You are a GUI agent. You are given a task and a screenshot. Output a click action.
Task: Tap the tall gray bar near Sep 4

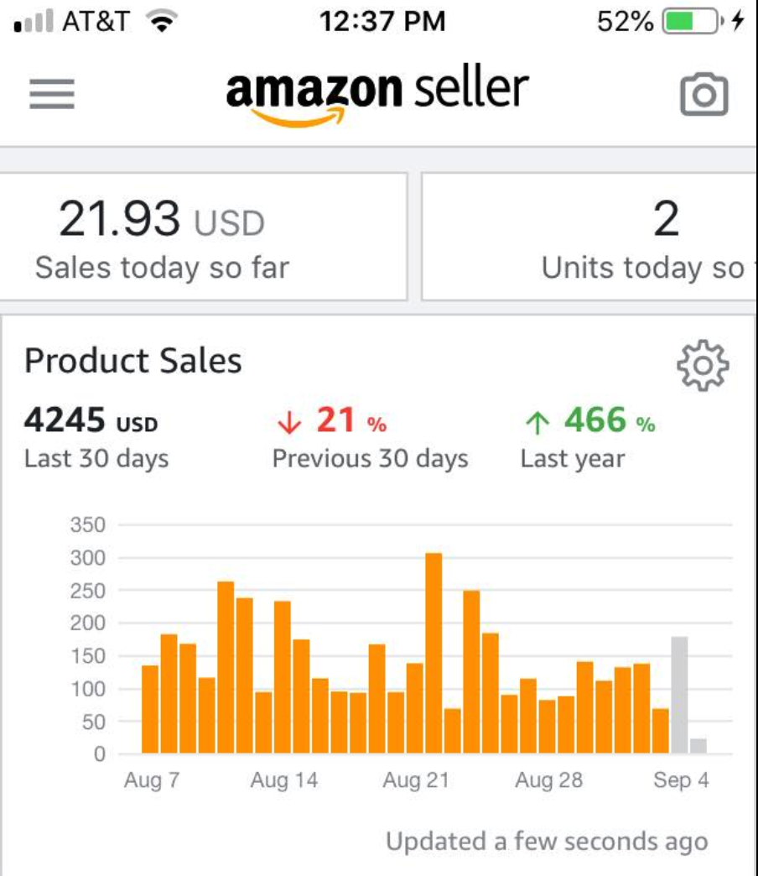point(679,695)
